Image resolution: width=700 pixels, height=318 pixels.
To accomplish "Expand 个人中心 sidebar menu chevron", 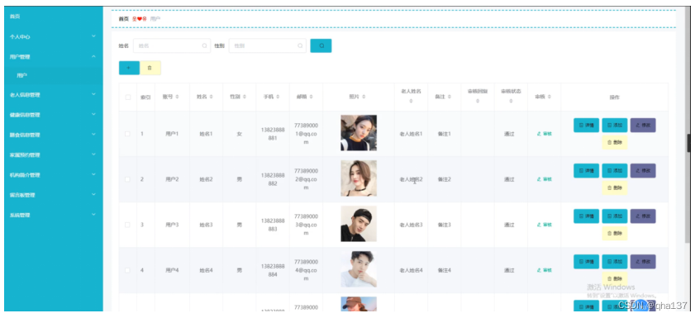I will (x=93, y=36).
